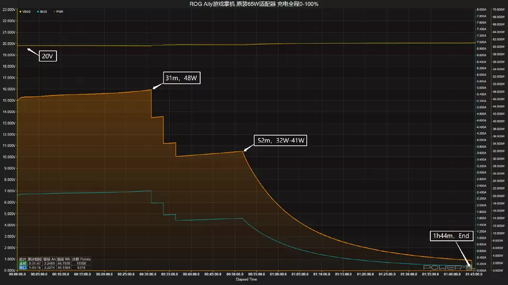Click the 23.000V voltage axis label
The width and height of the screenshot is (508, 285).
[9, 9]
